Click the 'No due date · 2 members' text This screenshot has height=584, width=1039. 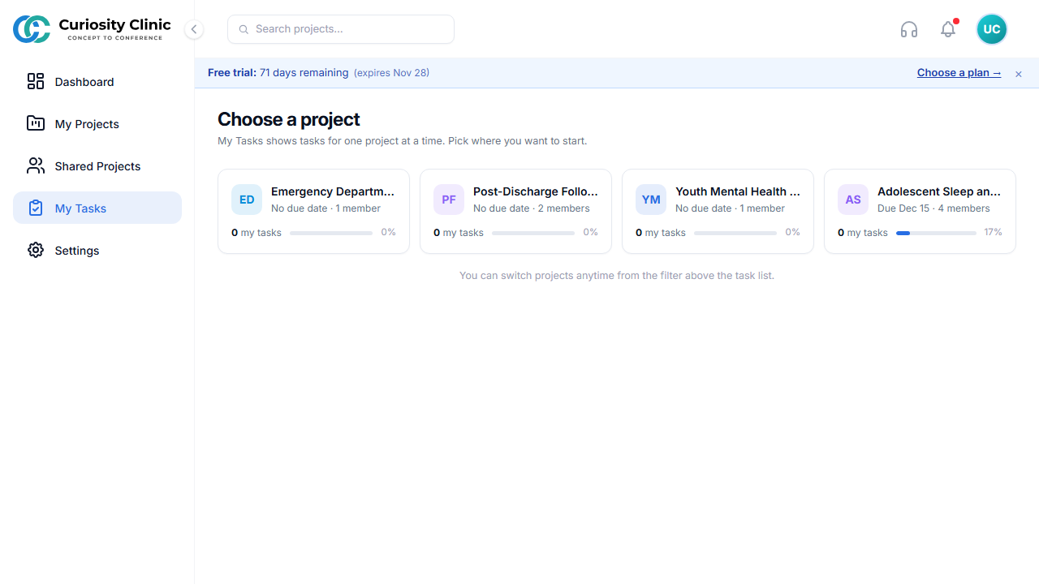click(532, 208)
